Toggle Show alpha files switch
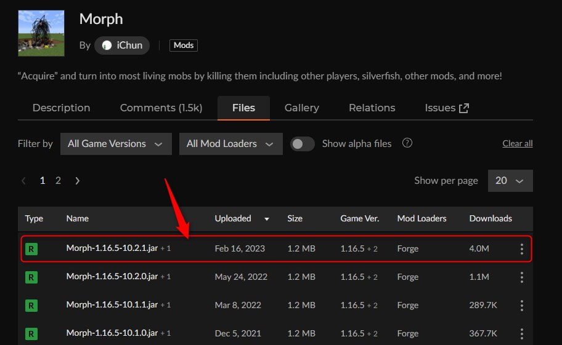Screen dimensions: 562x345 303,144
